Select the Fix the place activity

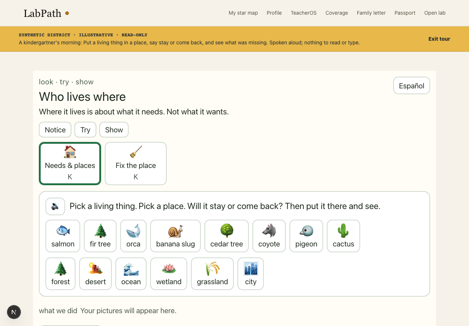136,164
